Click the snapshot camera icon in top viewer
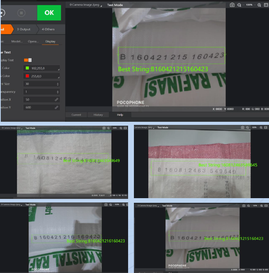The image size is (269, 273). pyautogui.click(x=232, y=5)
